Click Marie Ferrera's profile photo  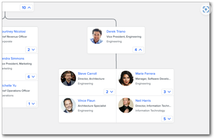pyautogui.click(x=126, y=78)
